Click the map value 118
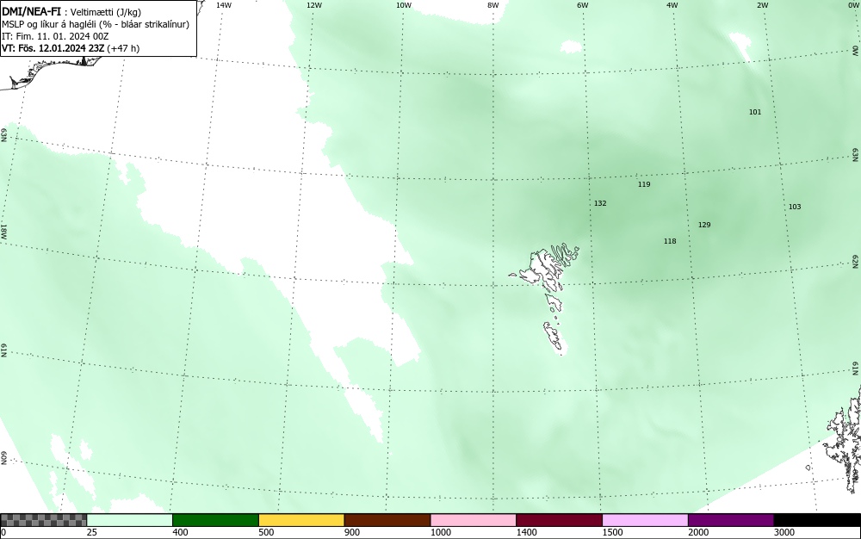Viewport: 861px width, 539px height. tap(670, 241)
